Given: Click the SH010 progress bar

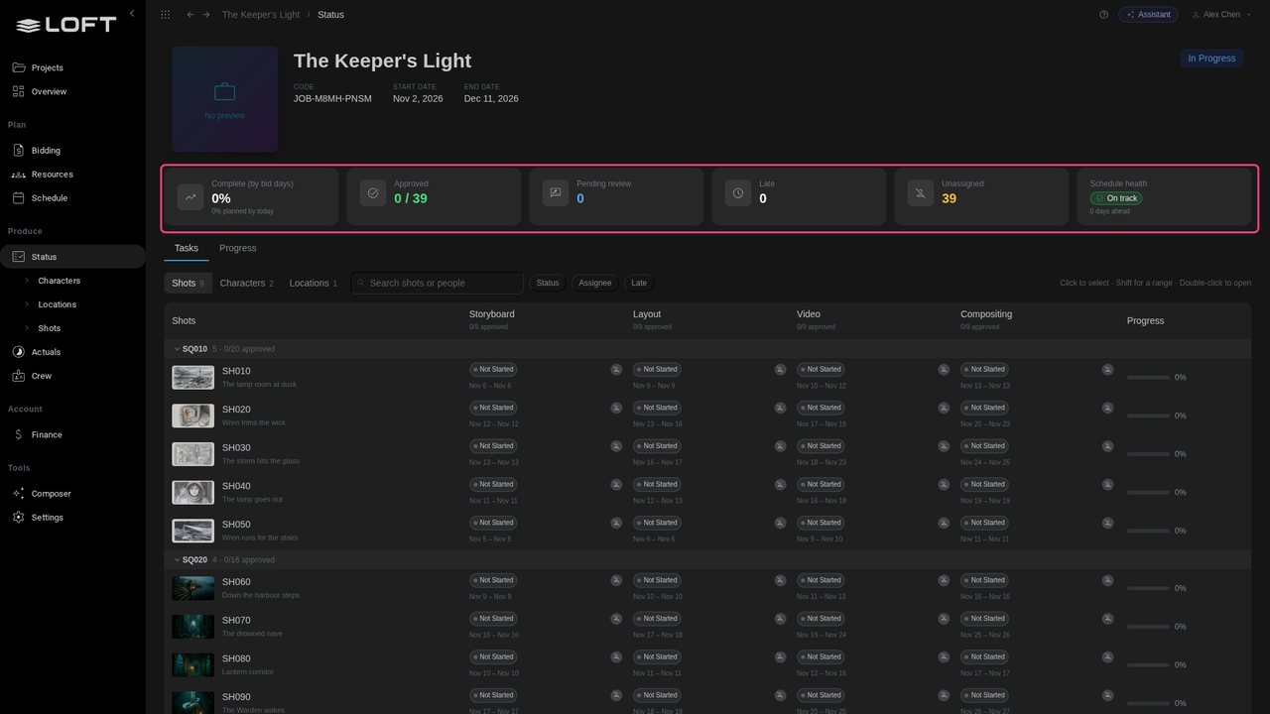Looking at the screenshot, I should tap(1148, 378).
